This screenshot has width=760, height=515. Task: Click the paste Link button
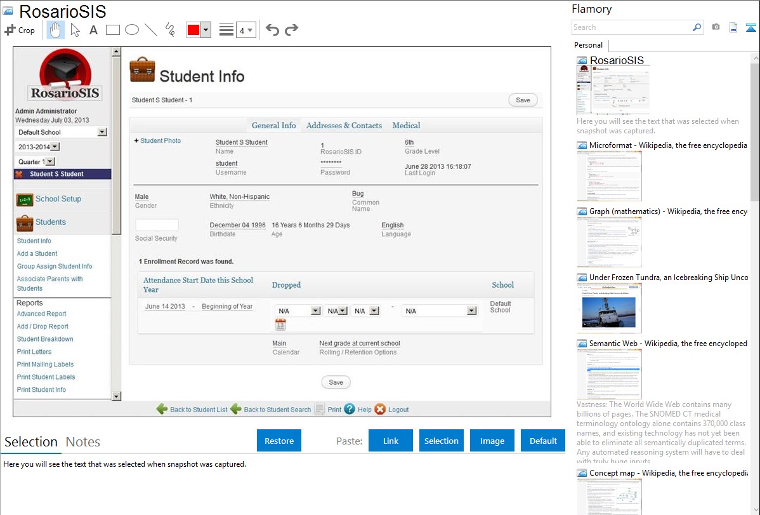[391, 441]
